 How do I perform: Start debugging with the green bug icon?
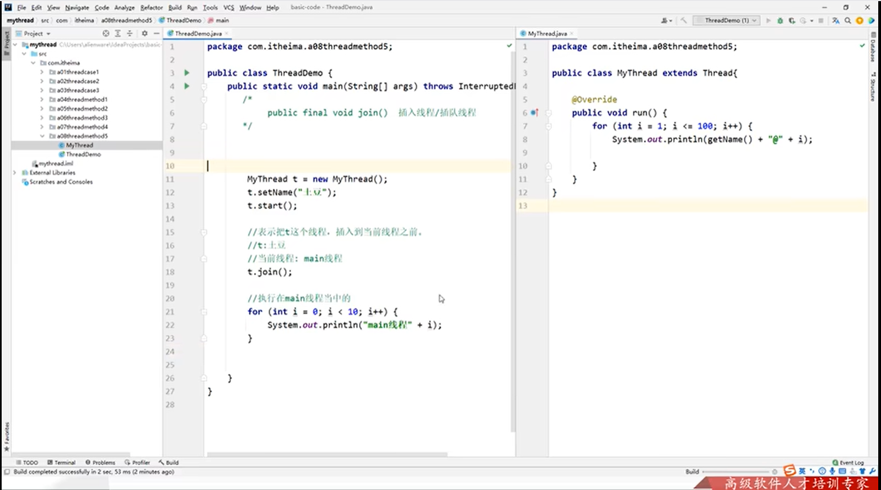click(x=780, y=20)
